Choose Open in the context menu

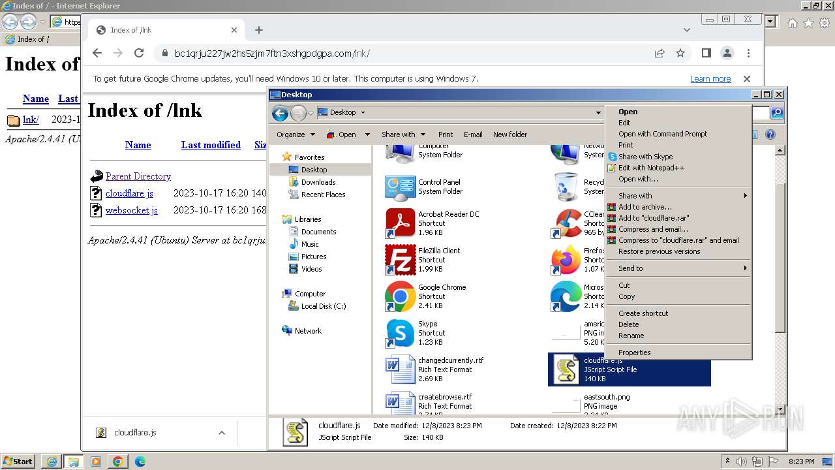[x=678, y=112]
